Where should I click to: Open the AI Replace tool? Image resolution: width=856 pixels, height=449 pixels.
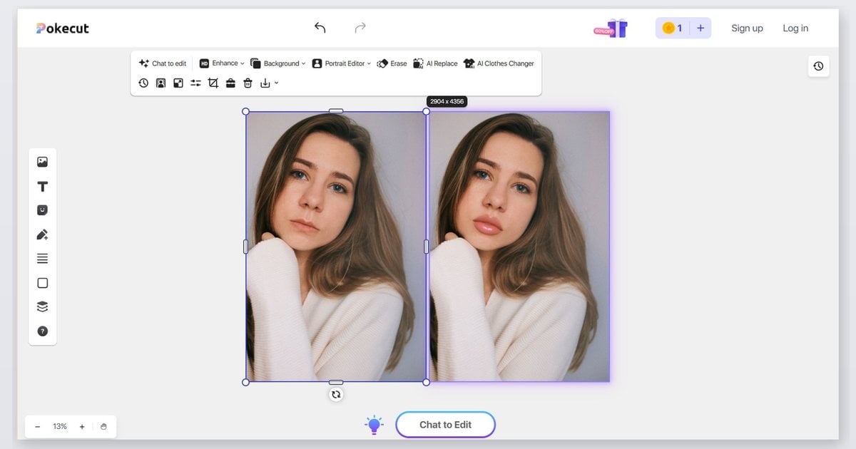[x=435, y=63]
